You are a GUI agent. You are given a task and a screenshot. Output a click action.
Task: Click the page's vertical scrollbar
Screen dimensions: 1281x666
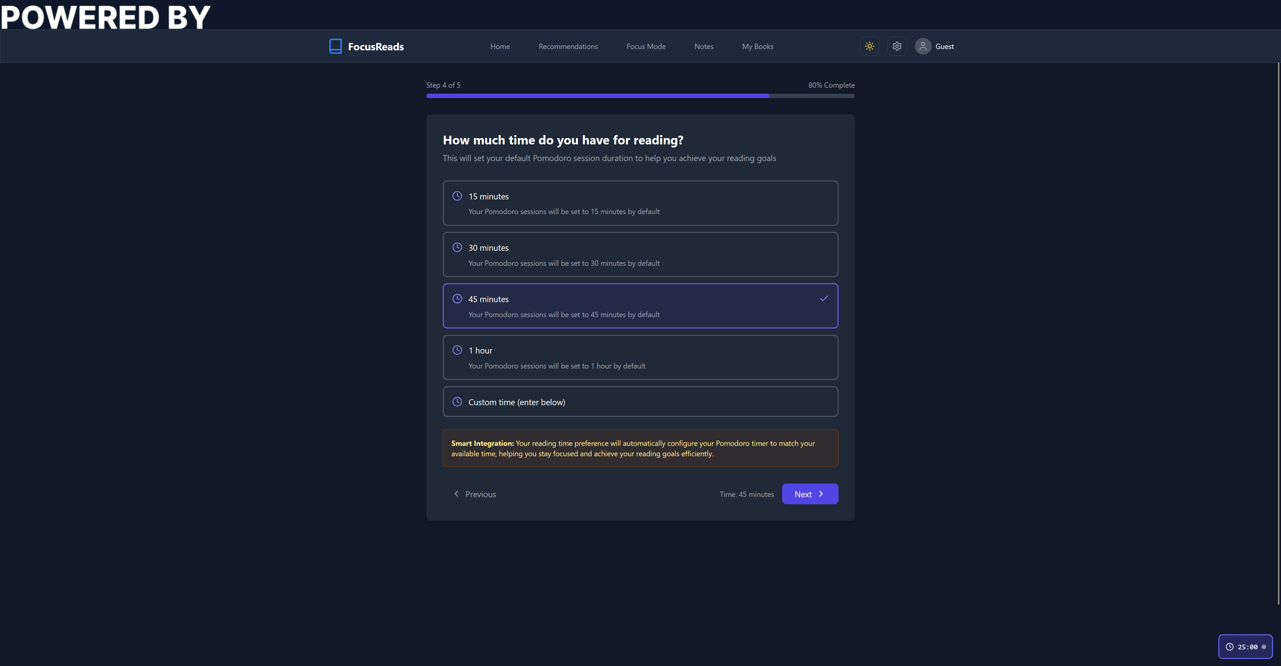point(1278,333)
